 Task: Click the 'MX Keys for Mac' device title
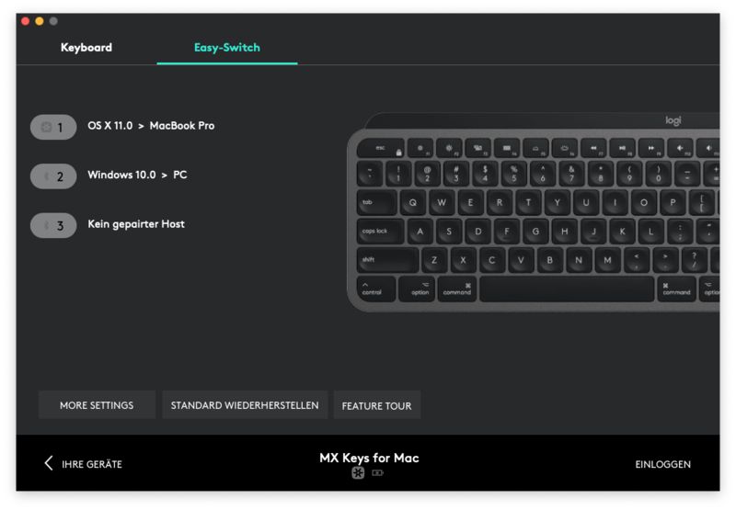tap(370, 458)
